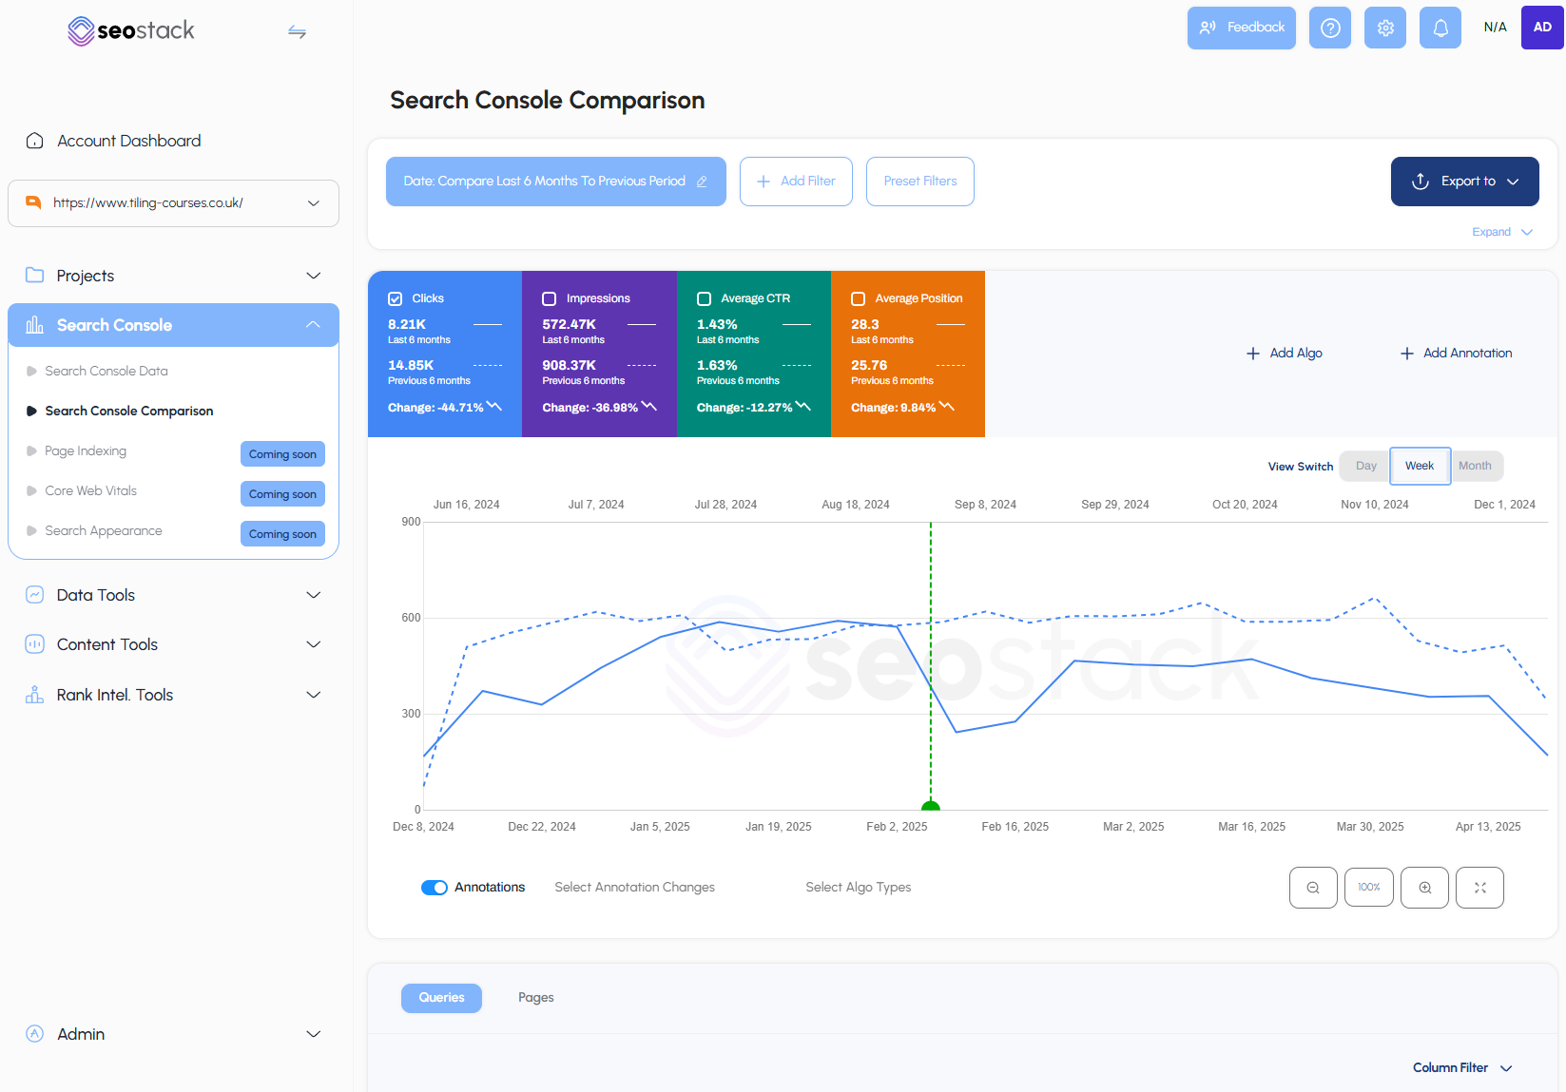This screenshot has height=1092, width=1566.
Task: Zoom out on the comparison chart
Action: pyautogui.click(x=1313, y=887)
